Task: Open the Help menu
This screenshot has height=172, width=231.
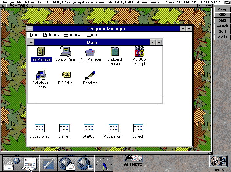Action: (92, 35)
